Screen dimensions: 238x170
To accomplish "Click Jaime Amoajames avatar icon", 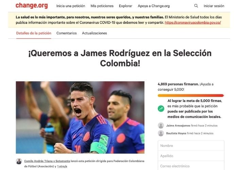I will [161, 125].
